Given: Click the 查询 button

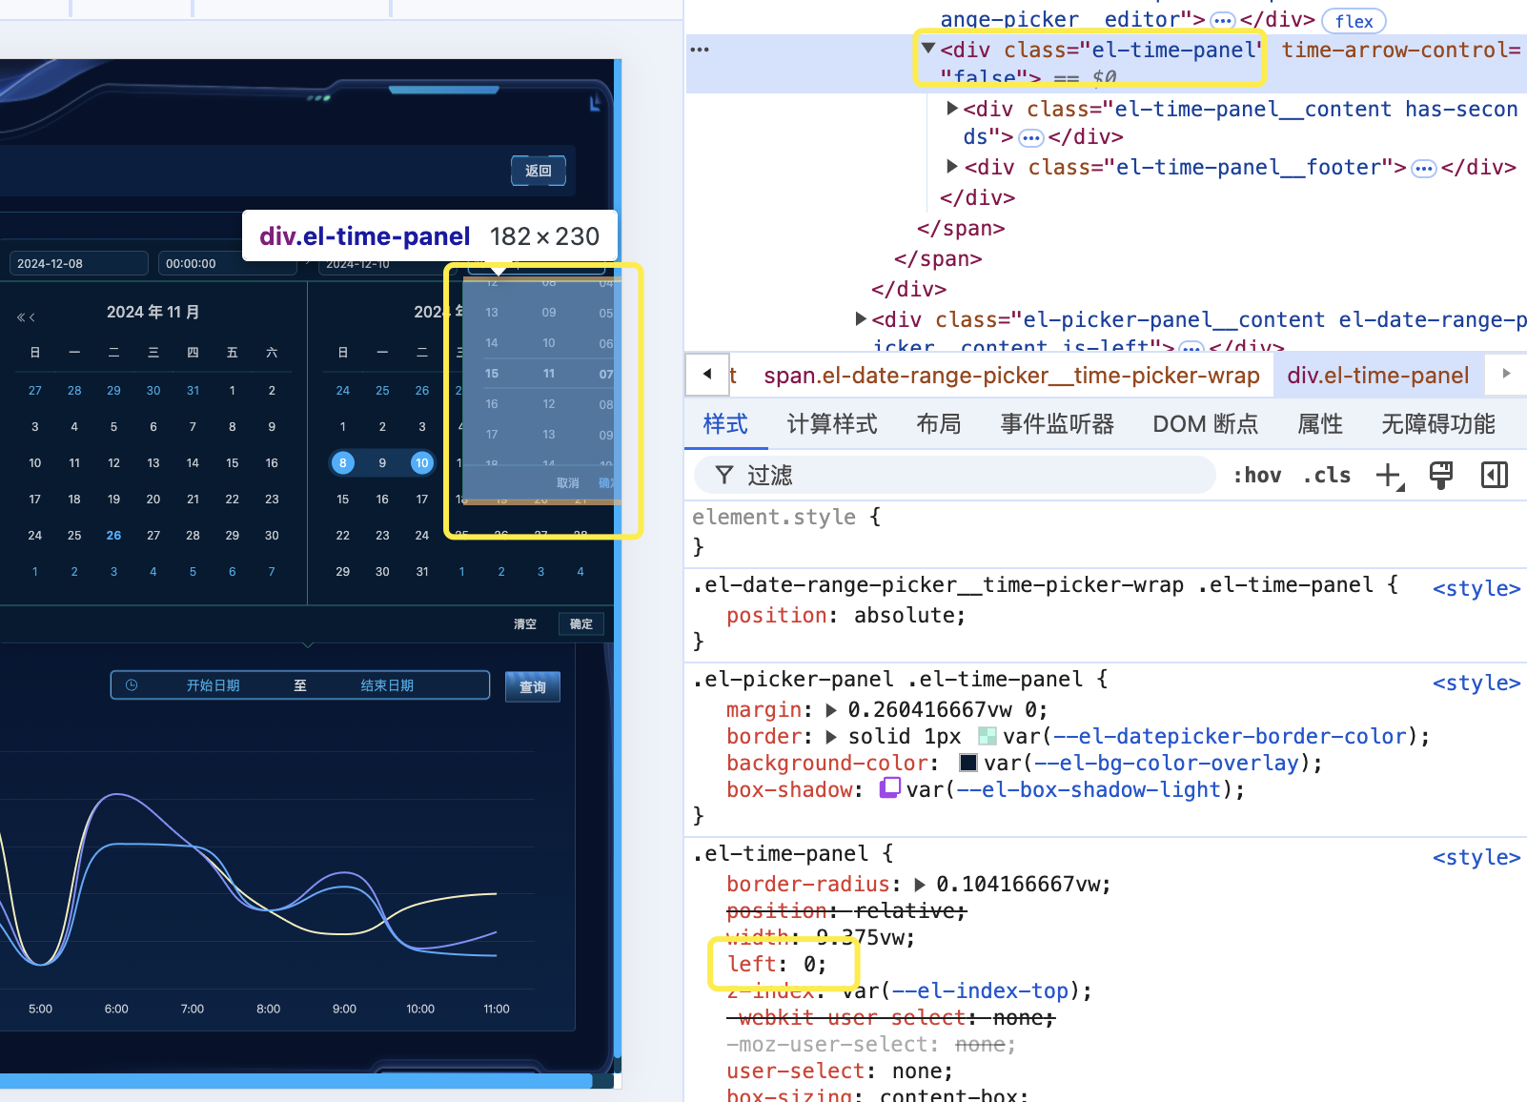Looking at the screenshot, I should (x=532, y=686).
